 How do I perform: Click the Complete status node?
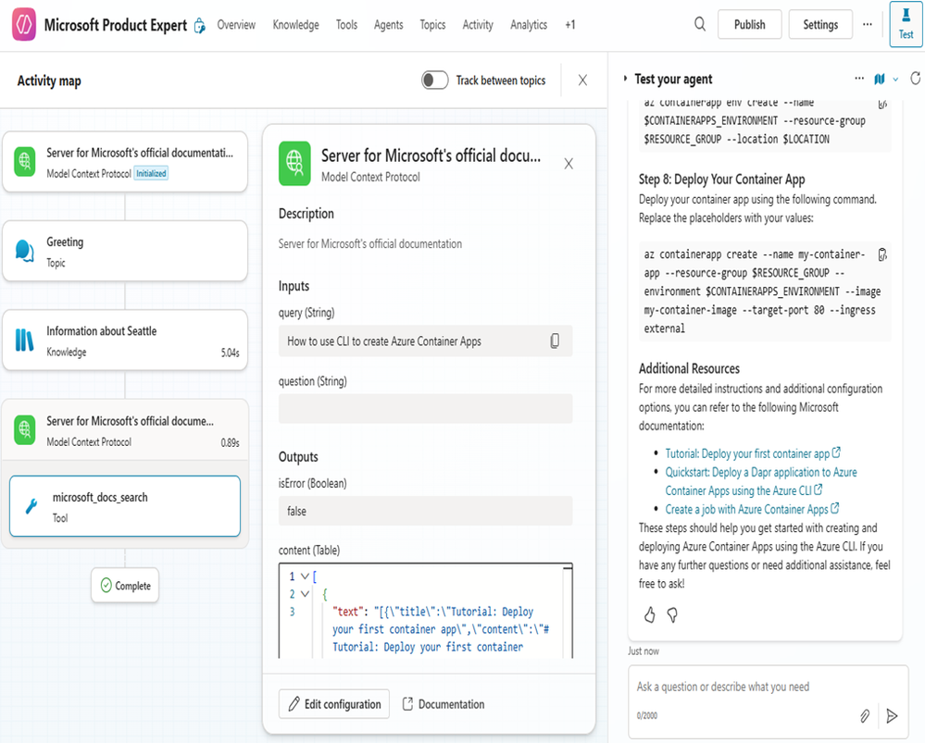[125, 585]
